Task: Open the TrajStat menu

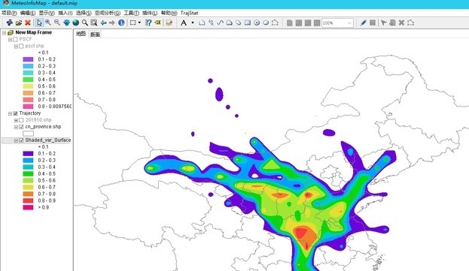Action: coord(190,13)
